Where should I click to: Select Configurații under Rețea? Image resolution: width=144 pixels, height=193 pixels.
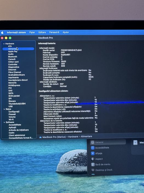(x=14, y=112)
